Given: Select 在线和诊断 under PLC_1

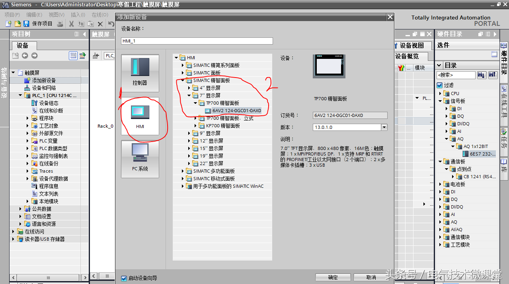Looking at the screenshot, I should (51, 111).
